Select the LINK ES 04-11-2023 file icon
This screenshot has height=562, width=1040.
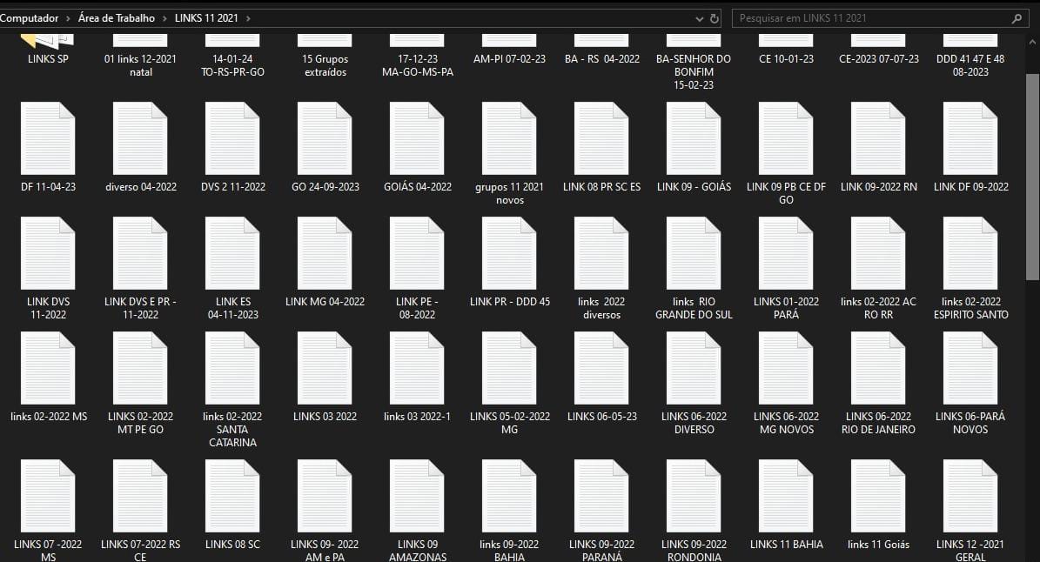pos(232,253)
